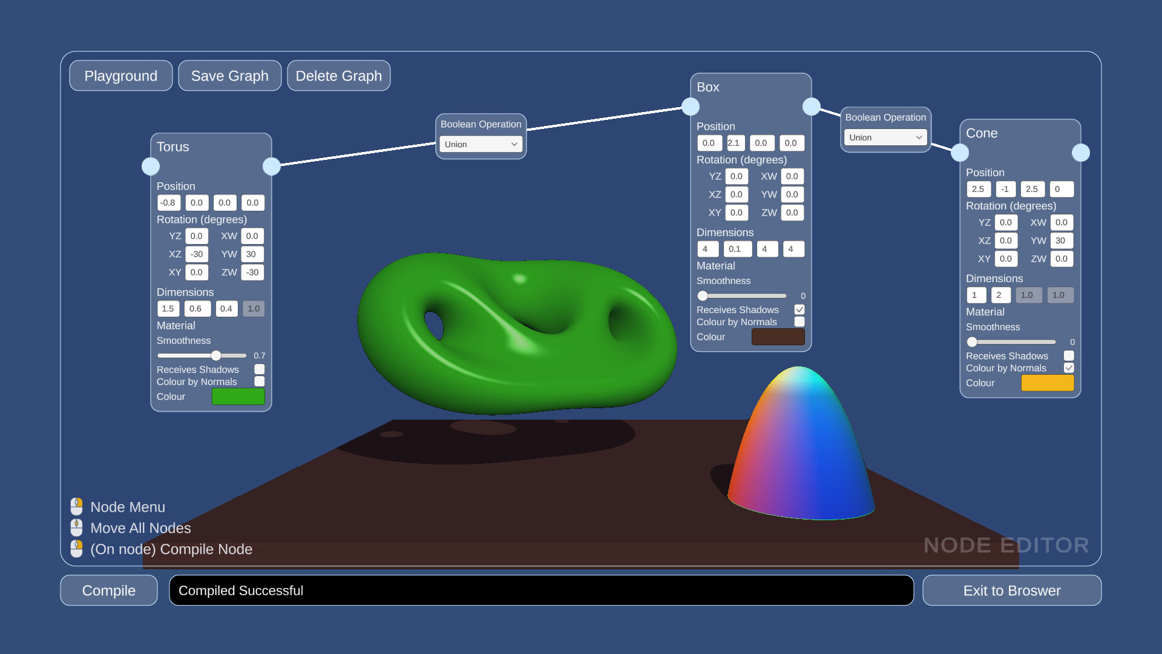Click the Box node's right connection port
The image size is (1162, 654).
pos(812,107)
